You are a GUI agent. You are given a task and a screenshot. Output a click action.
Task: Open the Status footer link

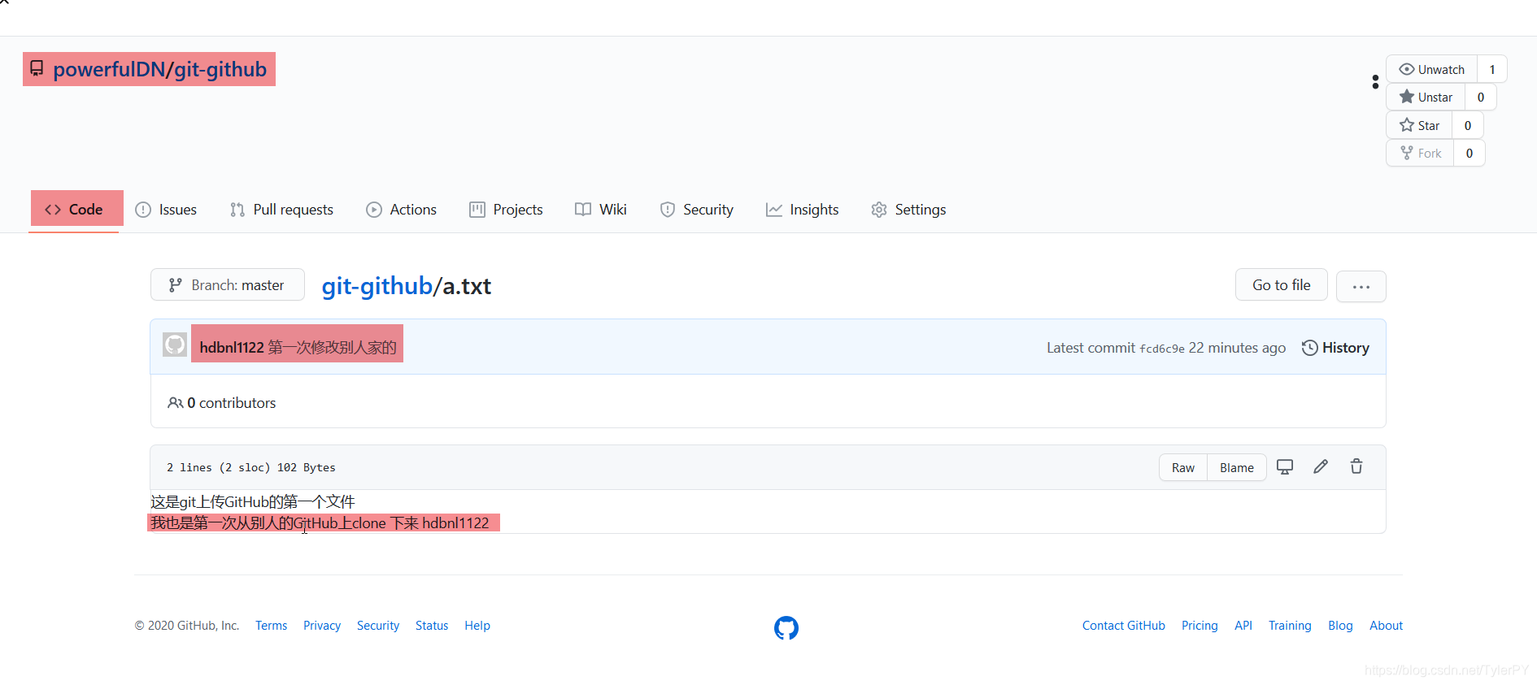click(432, 626)
